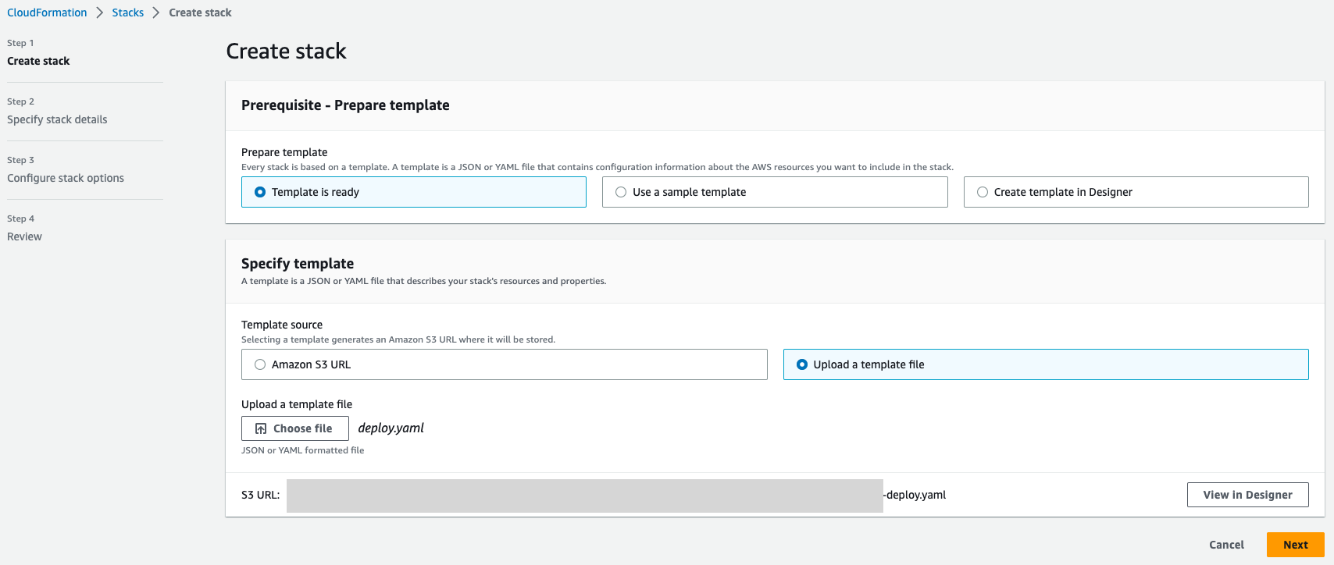The image size is (1334, 565).
Task: Select 'Create template in Designer' radio option
Action: [x=1136, y=192]
